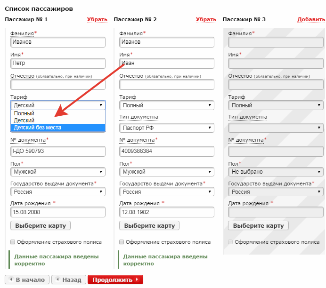326x288 pixels.
Task: Open empty Тип документа dropdown of passenger 3
Action: pyautogui.click(x=276, y=128)
